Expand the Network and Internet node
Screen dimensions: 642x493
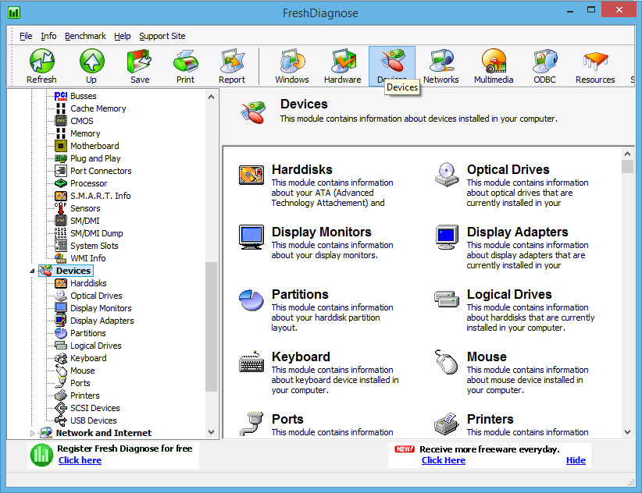[x=33, y=433]
